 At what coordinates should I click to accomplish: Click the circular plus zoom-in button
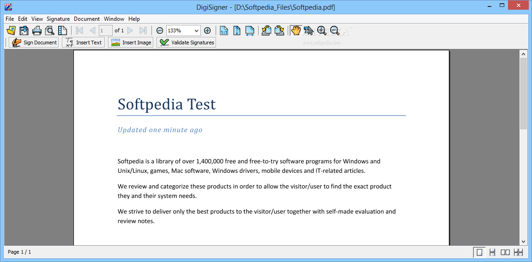(x=207, y=30)
